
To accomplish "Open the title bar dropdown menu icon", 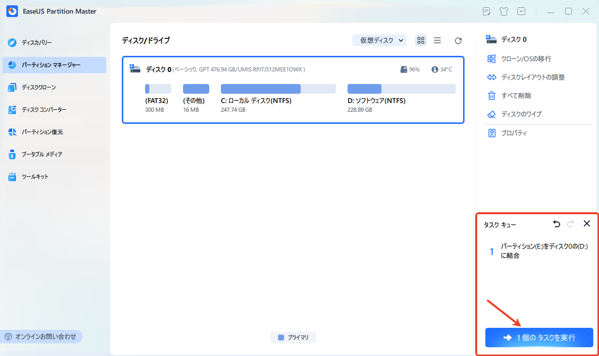I will click(521, 11).
